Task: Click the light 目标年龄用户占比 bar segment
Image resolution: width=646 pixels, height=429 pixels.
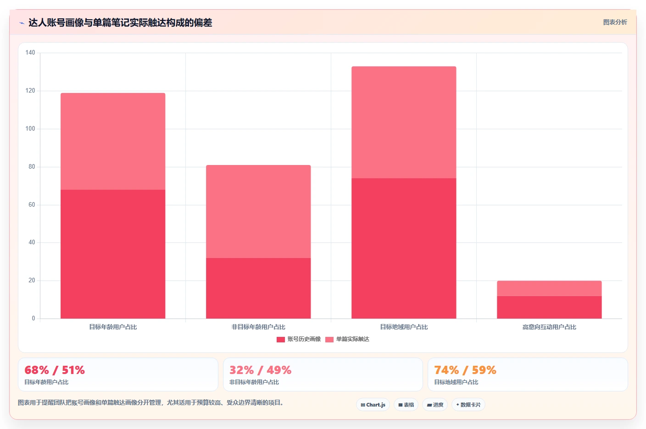Action: [x=113, y=141]
